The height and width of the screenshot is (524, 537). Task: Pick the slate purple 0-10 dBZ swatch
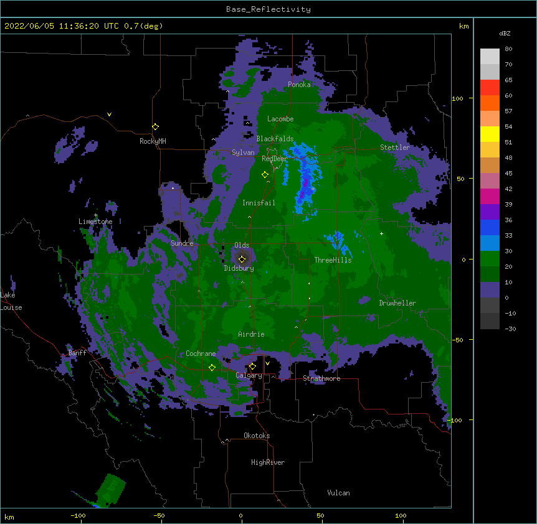pyautogui.click(x=490, y=290)
